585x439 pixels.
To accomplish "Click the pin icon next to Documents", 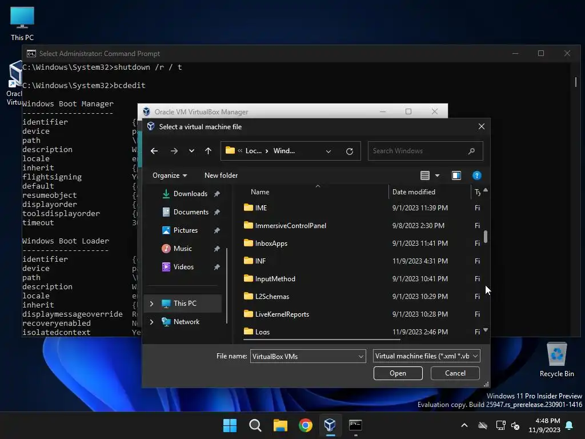I will pos(217,212).
